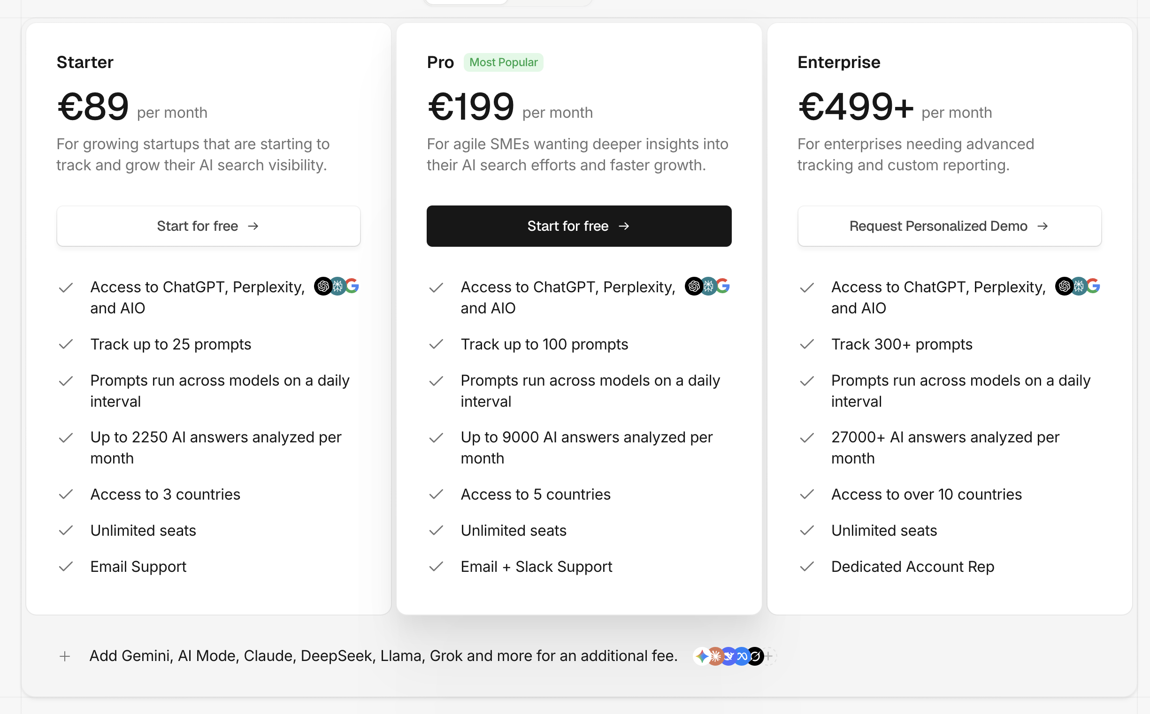The image size is (1150, 714).
Task: Click the ChatGPT icon in Enterprise plan
Action: click(x=1065, y=286)
